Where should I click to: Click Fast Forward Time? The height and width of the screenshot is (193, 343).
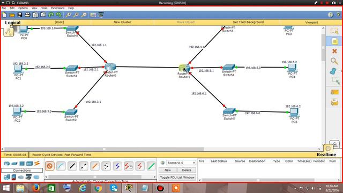point(78,155)
